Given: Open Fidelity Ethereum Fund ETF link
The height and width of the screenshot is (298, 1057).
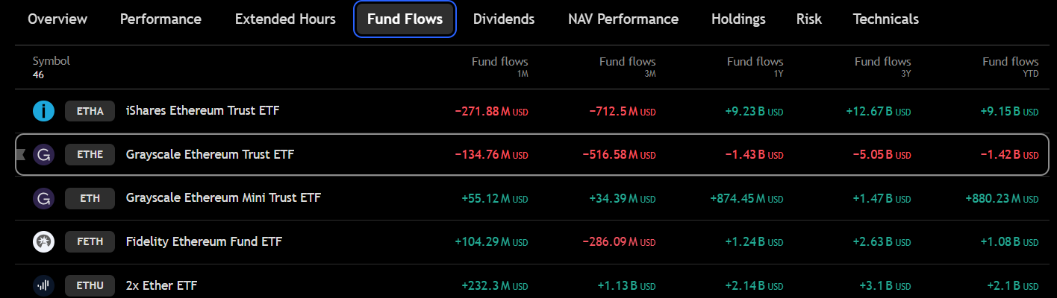Looking at the screenshot, I should pyautogui.click(x=204, y=241).
